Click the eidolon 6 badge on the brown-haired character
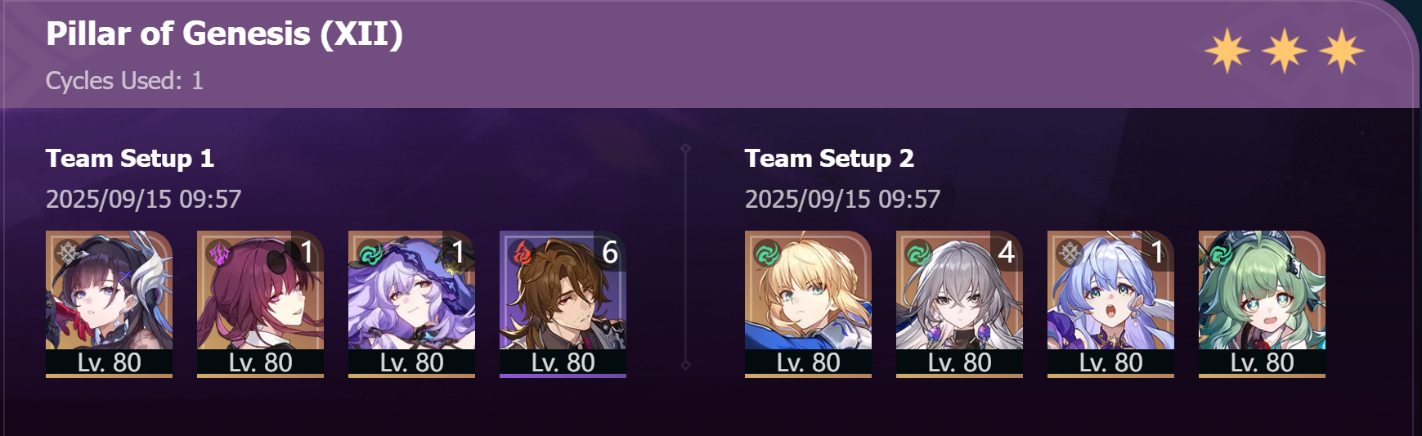 (x=610, y=252)
